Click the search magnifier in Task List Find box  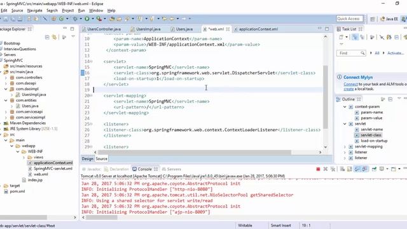tap(362, 53)
